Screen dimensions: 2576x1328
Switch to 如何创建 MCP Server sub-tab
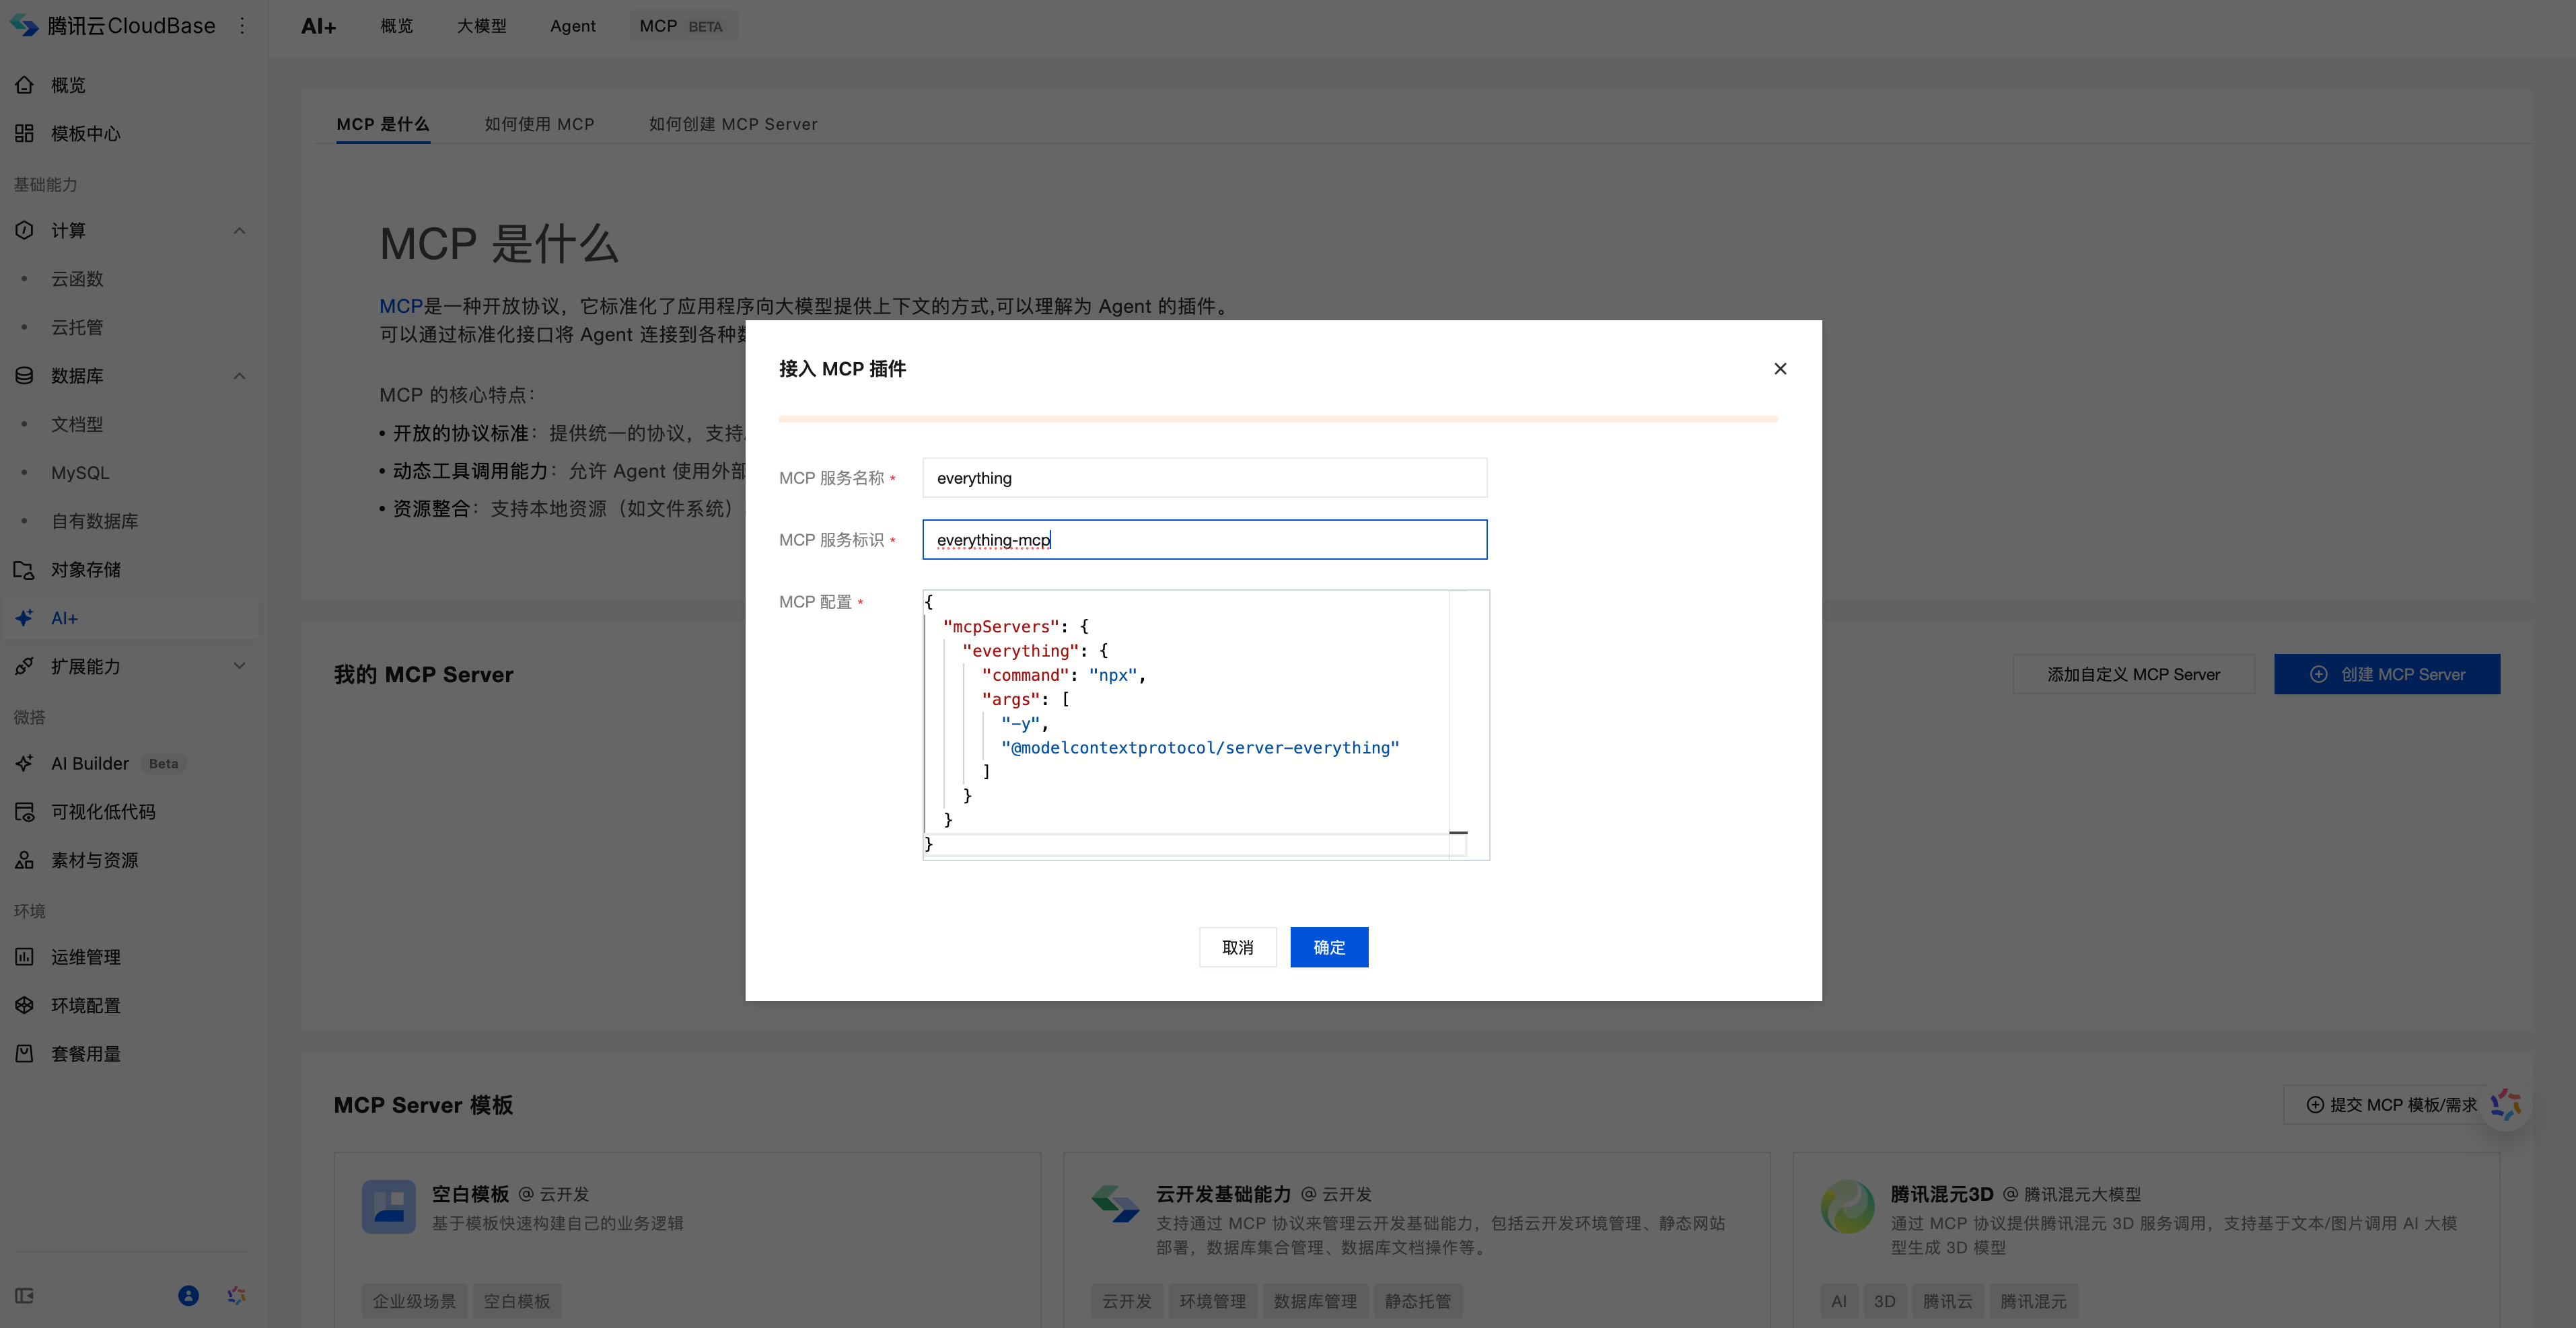[733, 124]
